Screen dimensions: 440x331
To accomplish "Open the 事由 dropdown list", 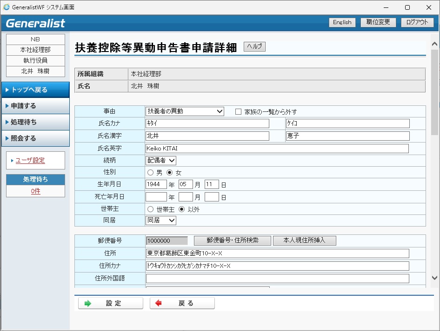I will click(185, 111).
